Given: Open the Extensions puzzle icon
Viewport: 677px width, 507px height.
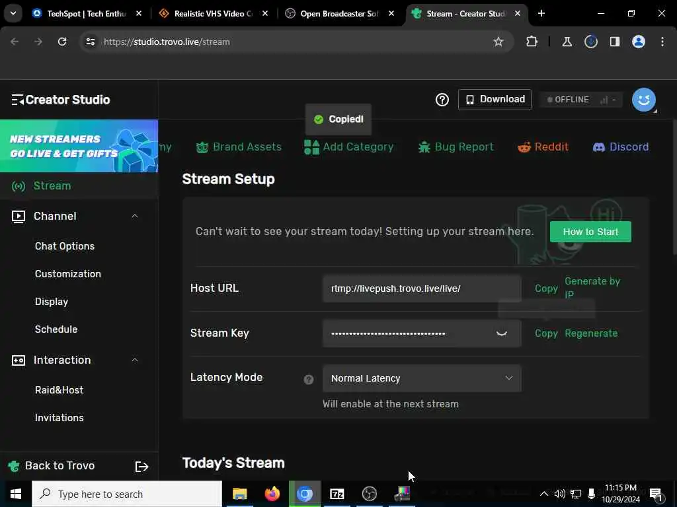Looking at the screenshot, I should tap(532, 42).
